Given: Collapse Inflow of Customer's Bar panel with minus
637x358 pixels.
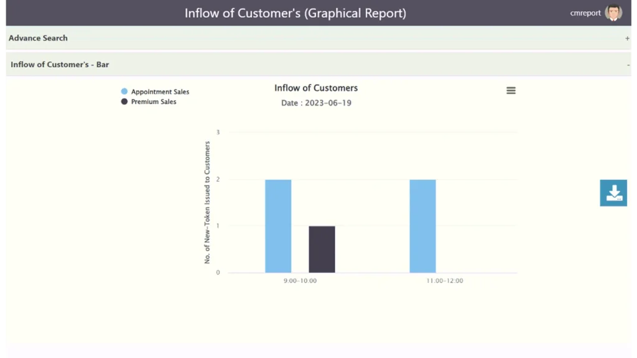Looking at the screenshot, I should [628, 65].
